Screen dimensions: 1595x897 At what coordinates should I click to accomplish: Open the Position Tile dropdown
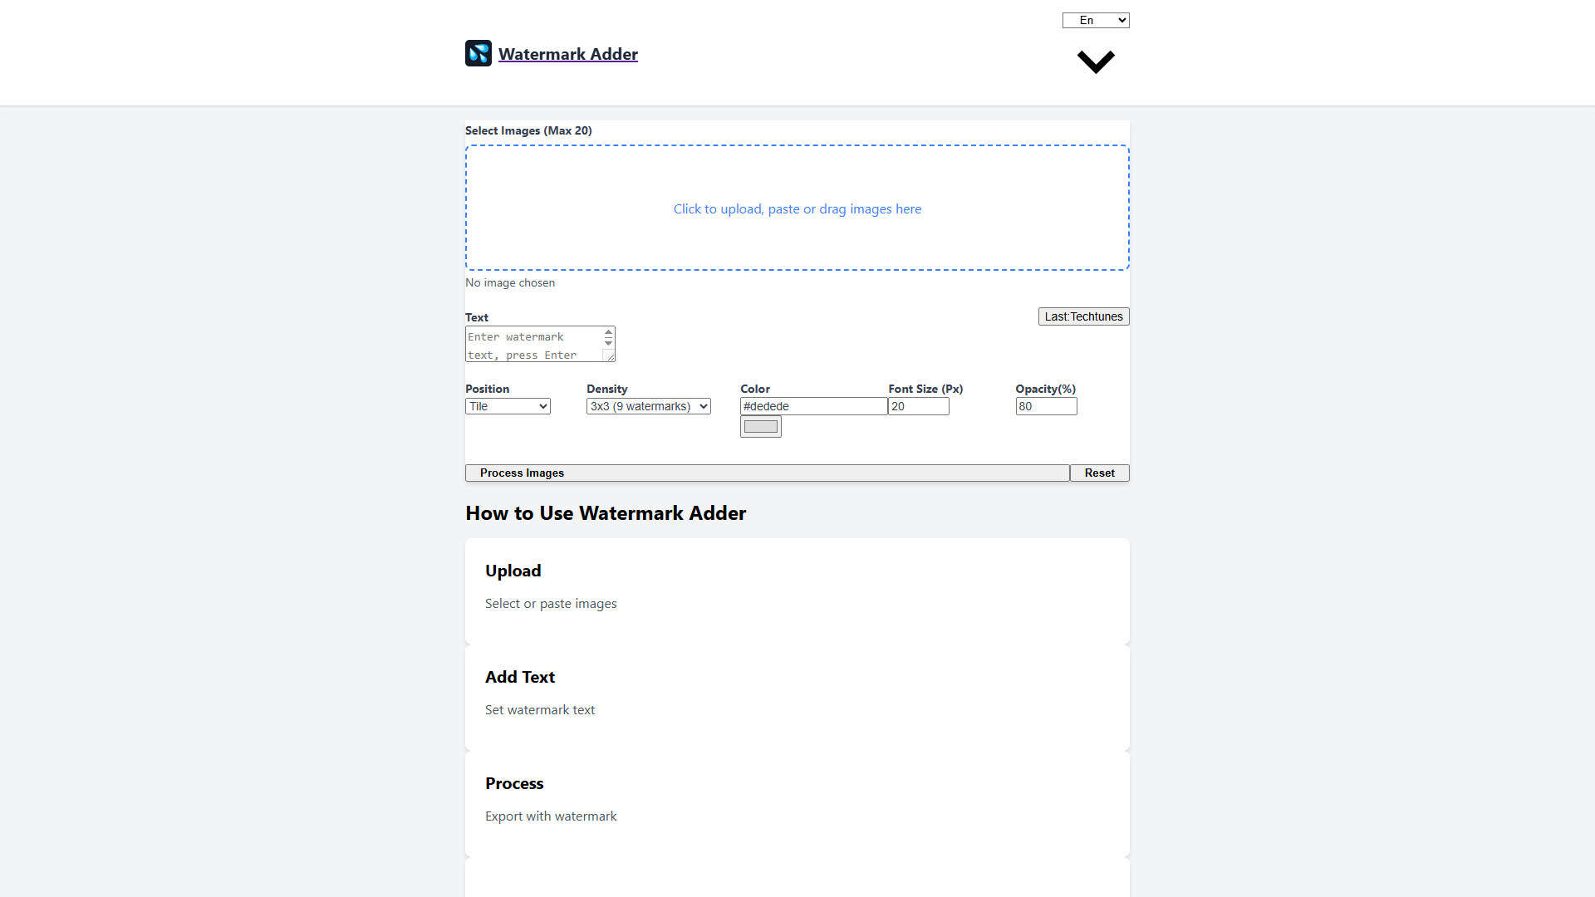click(508, 406)
